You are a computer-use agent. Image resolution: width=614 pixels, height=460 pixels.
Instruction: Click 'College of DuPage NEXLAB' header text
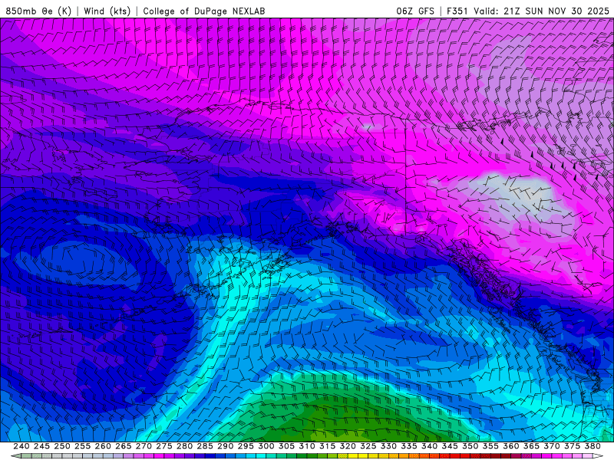click(x=204, y=11)
